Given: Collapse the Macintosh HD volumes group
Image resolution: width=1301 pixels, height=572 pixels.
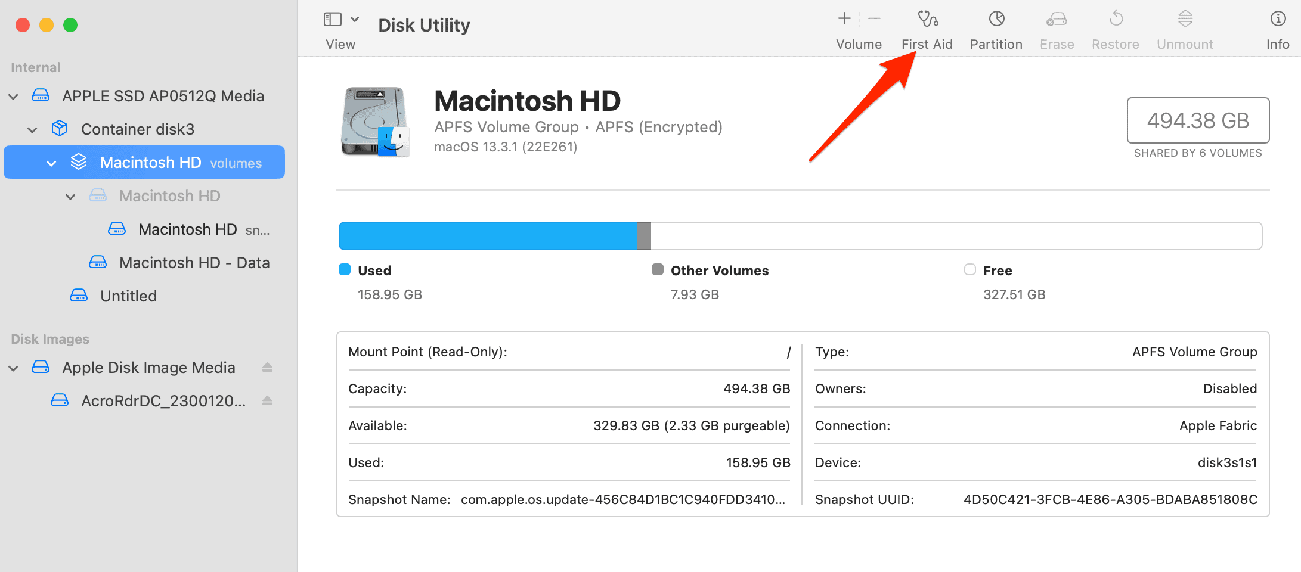Looking at the screenshot, I should pos(52,163).
